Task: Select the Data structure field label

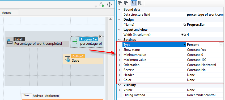Action: point(137,15)
